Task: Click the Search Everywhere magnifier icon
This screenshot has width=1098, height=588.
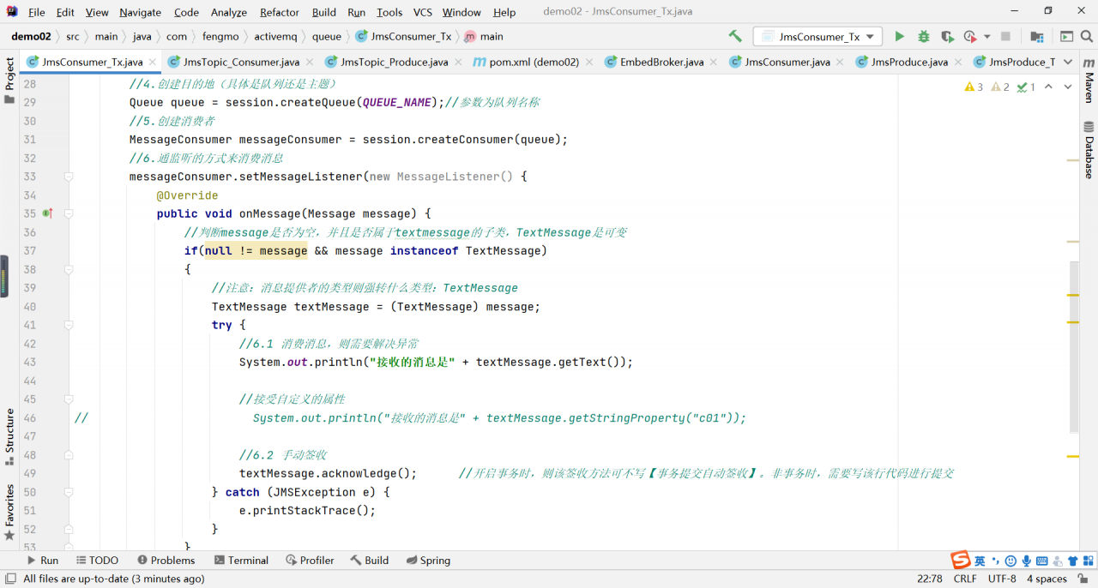Action: click(x=1087, y=37)
